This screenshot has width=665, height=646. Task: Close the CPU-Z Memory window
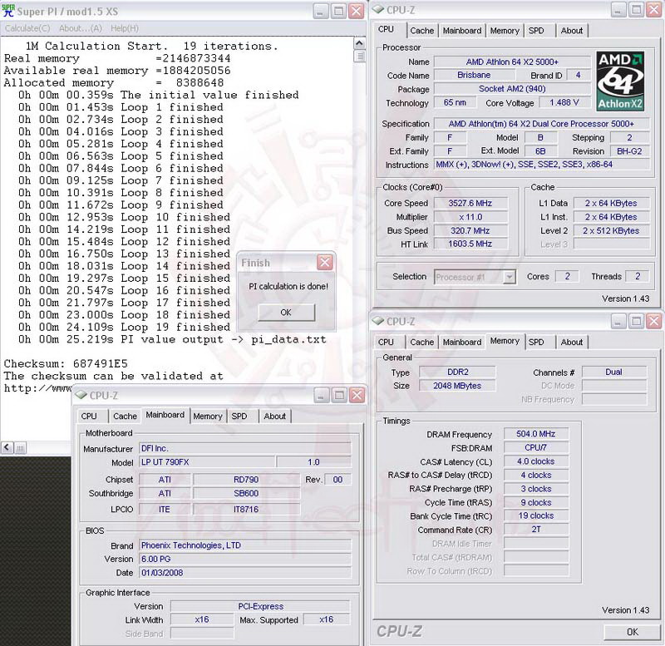(x=653, y=321)
